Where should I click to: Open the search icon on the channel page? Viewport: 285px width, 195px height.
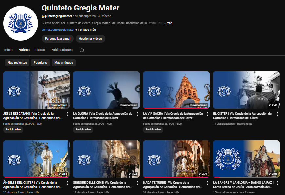pyautogui.click(x=82, y=50)
